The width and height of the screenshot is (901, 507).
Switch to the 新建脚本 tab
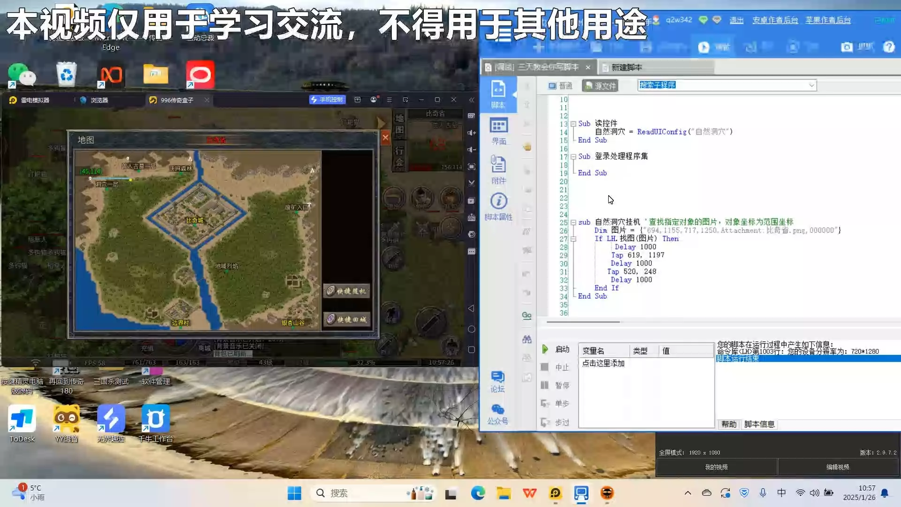[x=626, y=68]
